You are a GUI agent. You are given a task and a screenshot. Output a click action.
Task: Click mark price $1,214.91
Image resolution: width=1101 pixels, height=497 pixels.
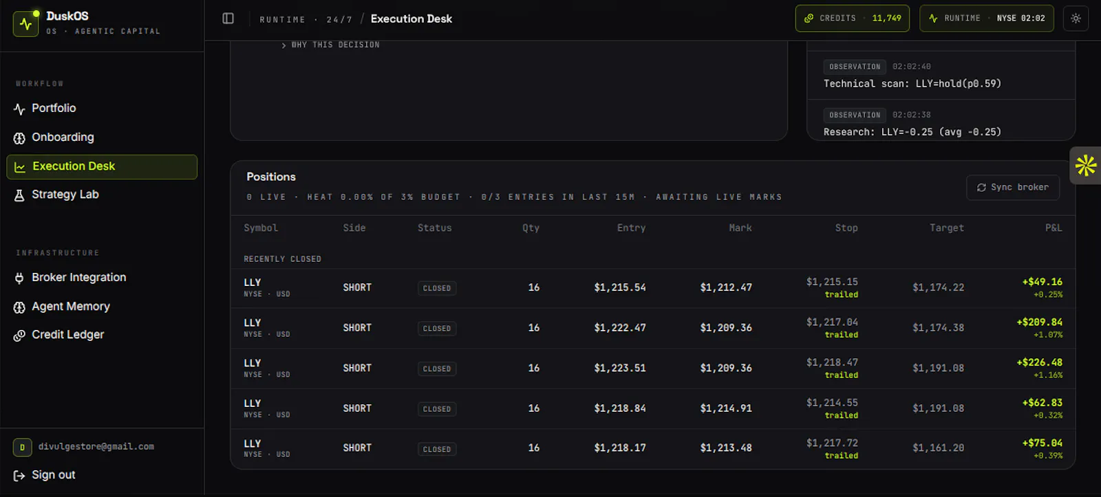[726, 408]
